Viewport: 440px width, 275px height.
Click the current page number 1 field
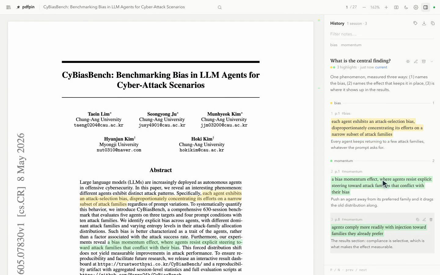(347, 7)
